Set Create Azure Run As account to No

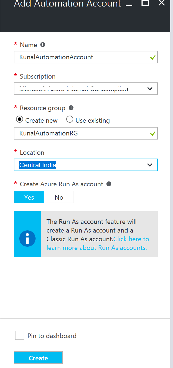coord(59,197)
